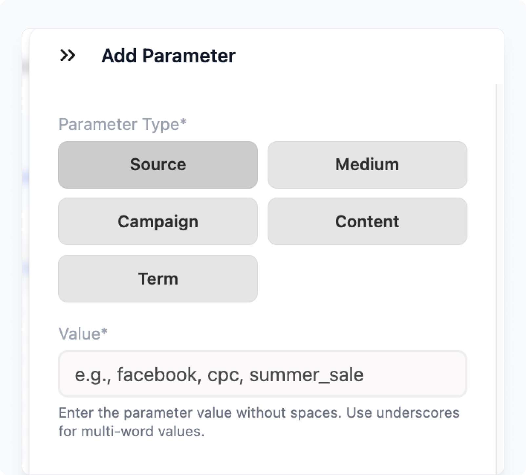Set parameter type to Content
Image resolution: width=526 pixels, height=475 pixels.
367,221
